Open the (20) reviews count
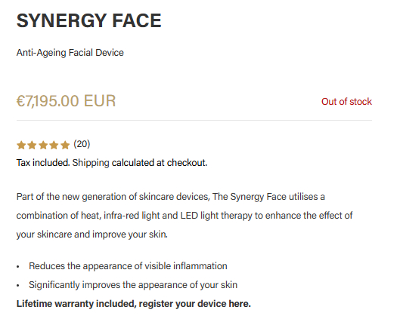 82,144
